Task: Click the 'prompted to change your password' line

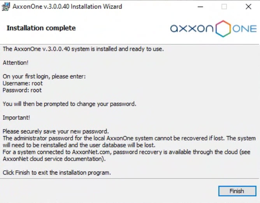Action: click(x=70, y=104)
